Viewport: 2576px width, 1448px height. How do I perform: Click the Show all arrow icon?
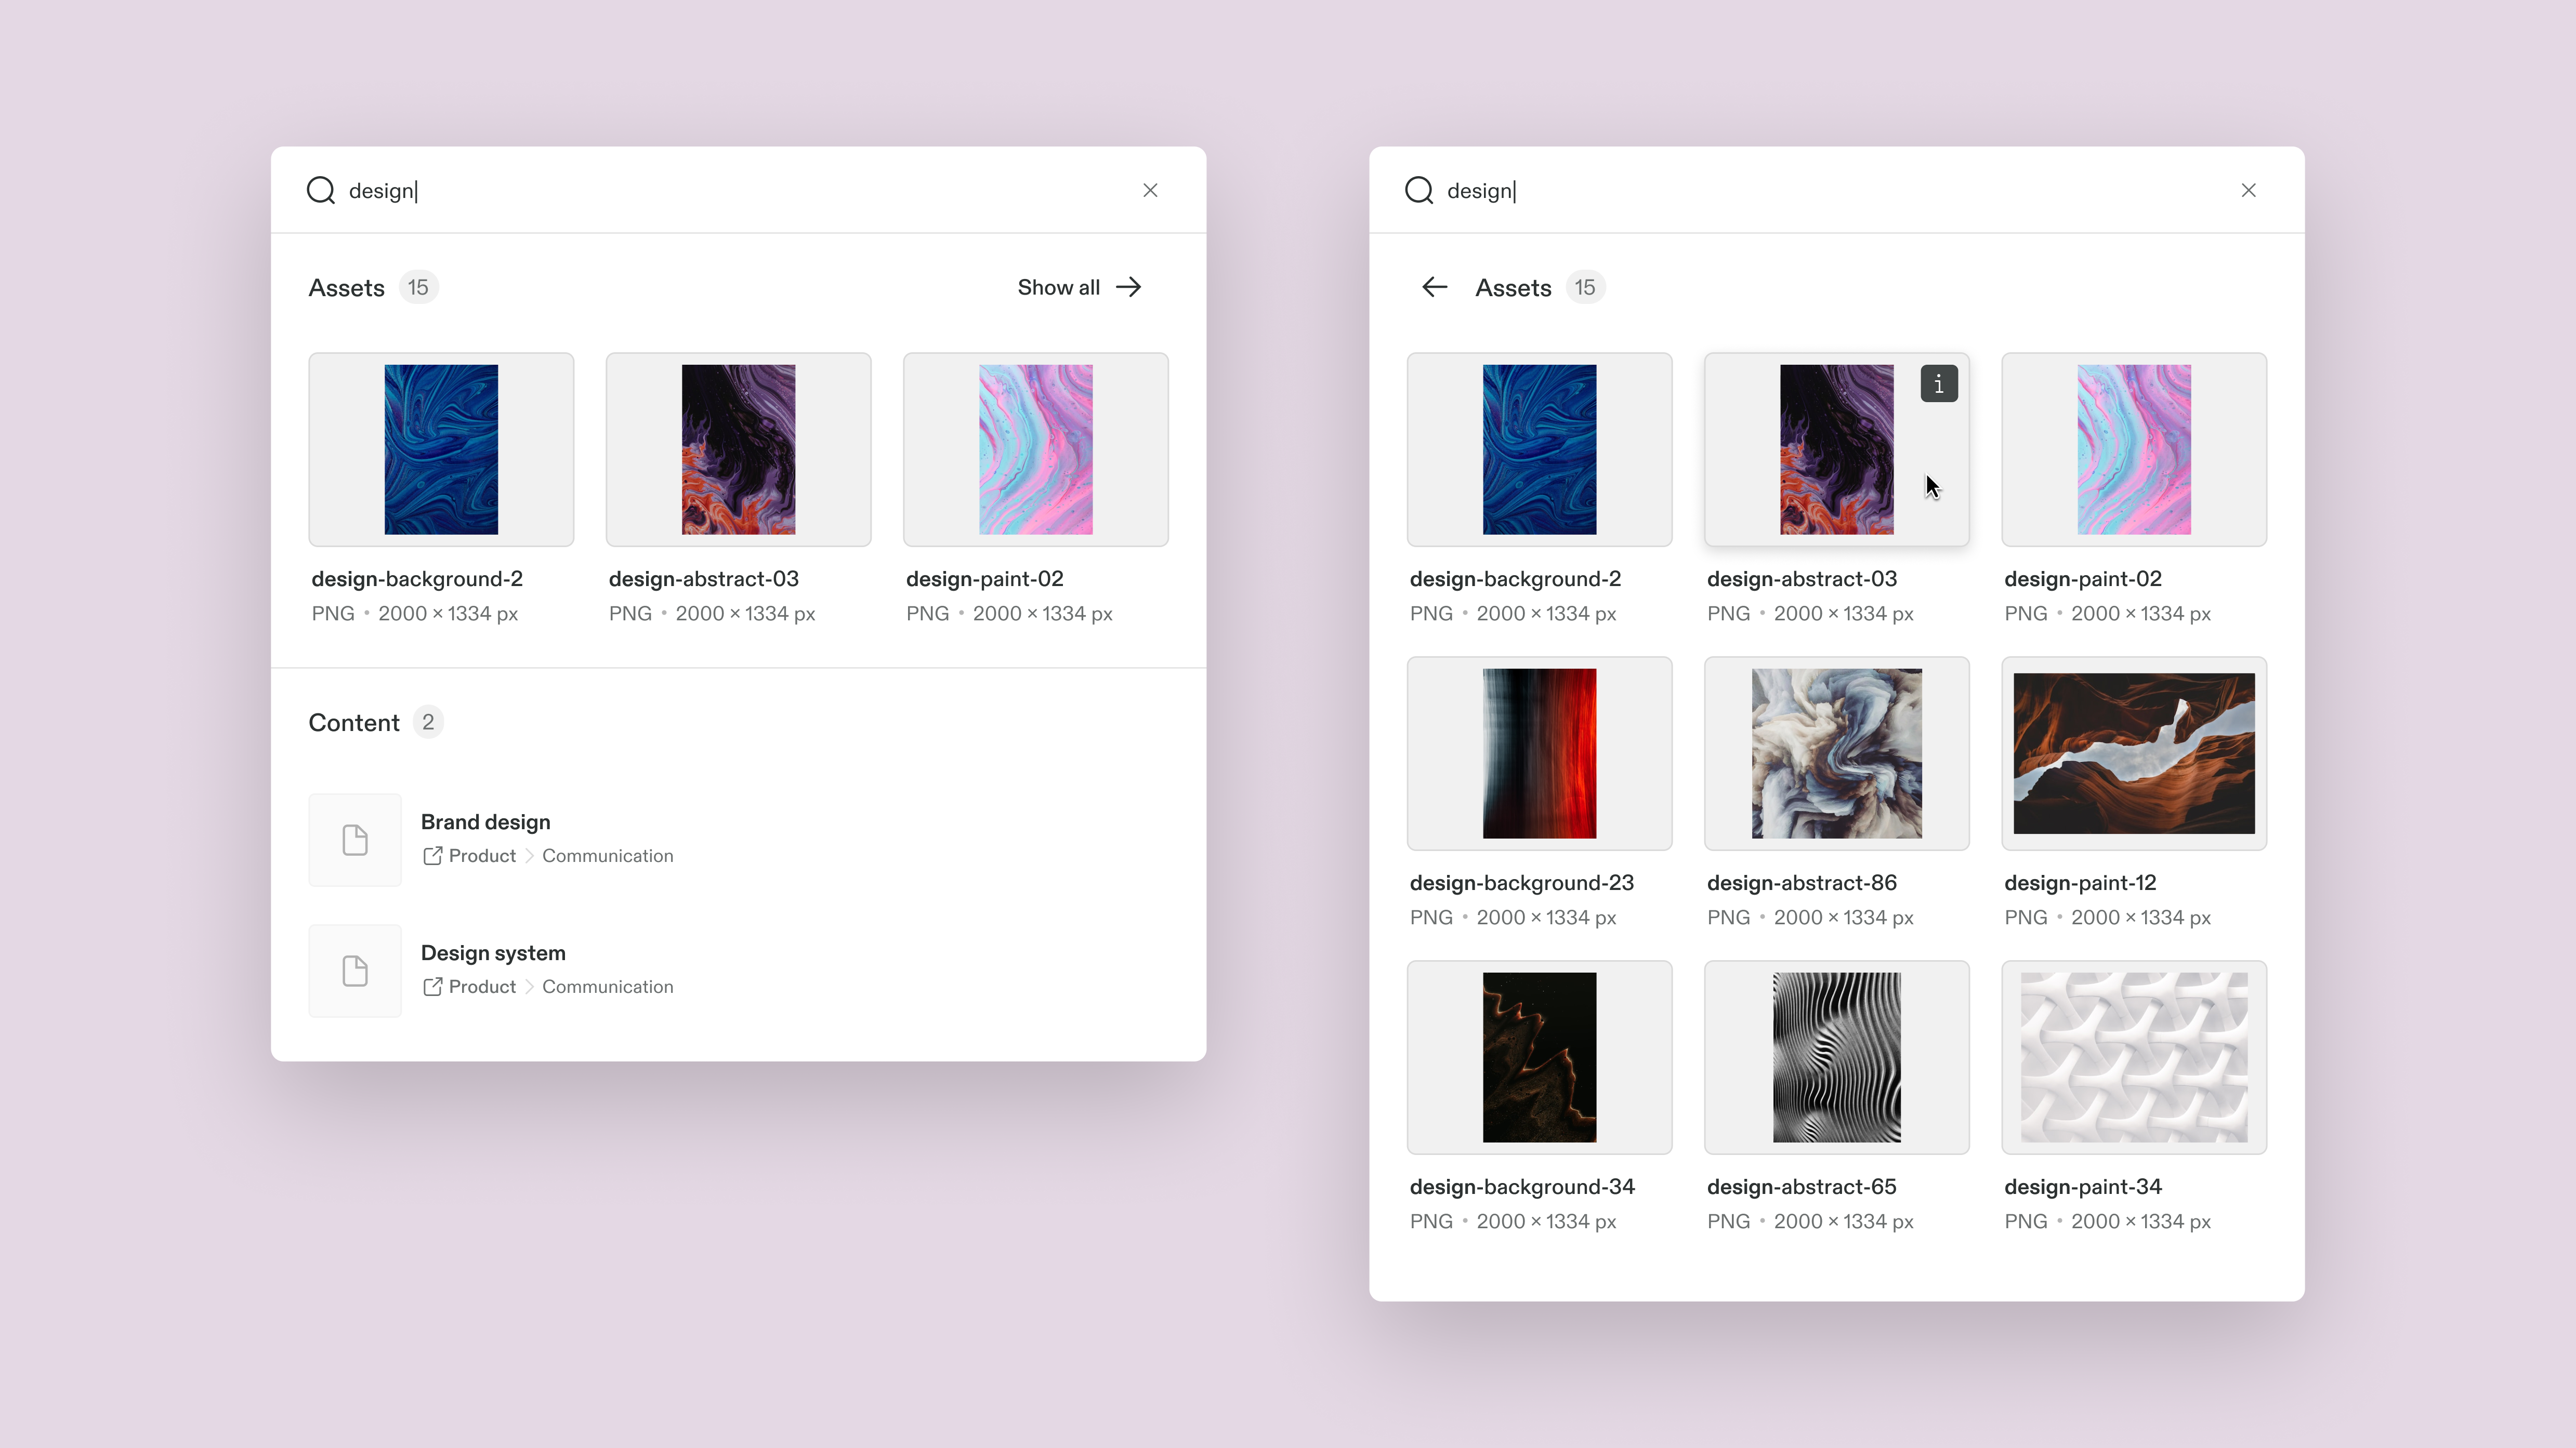coord(1129,288)
